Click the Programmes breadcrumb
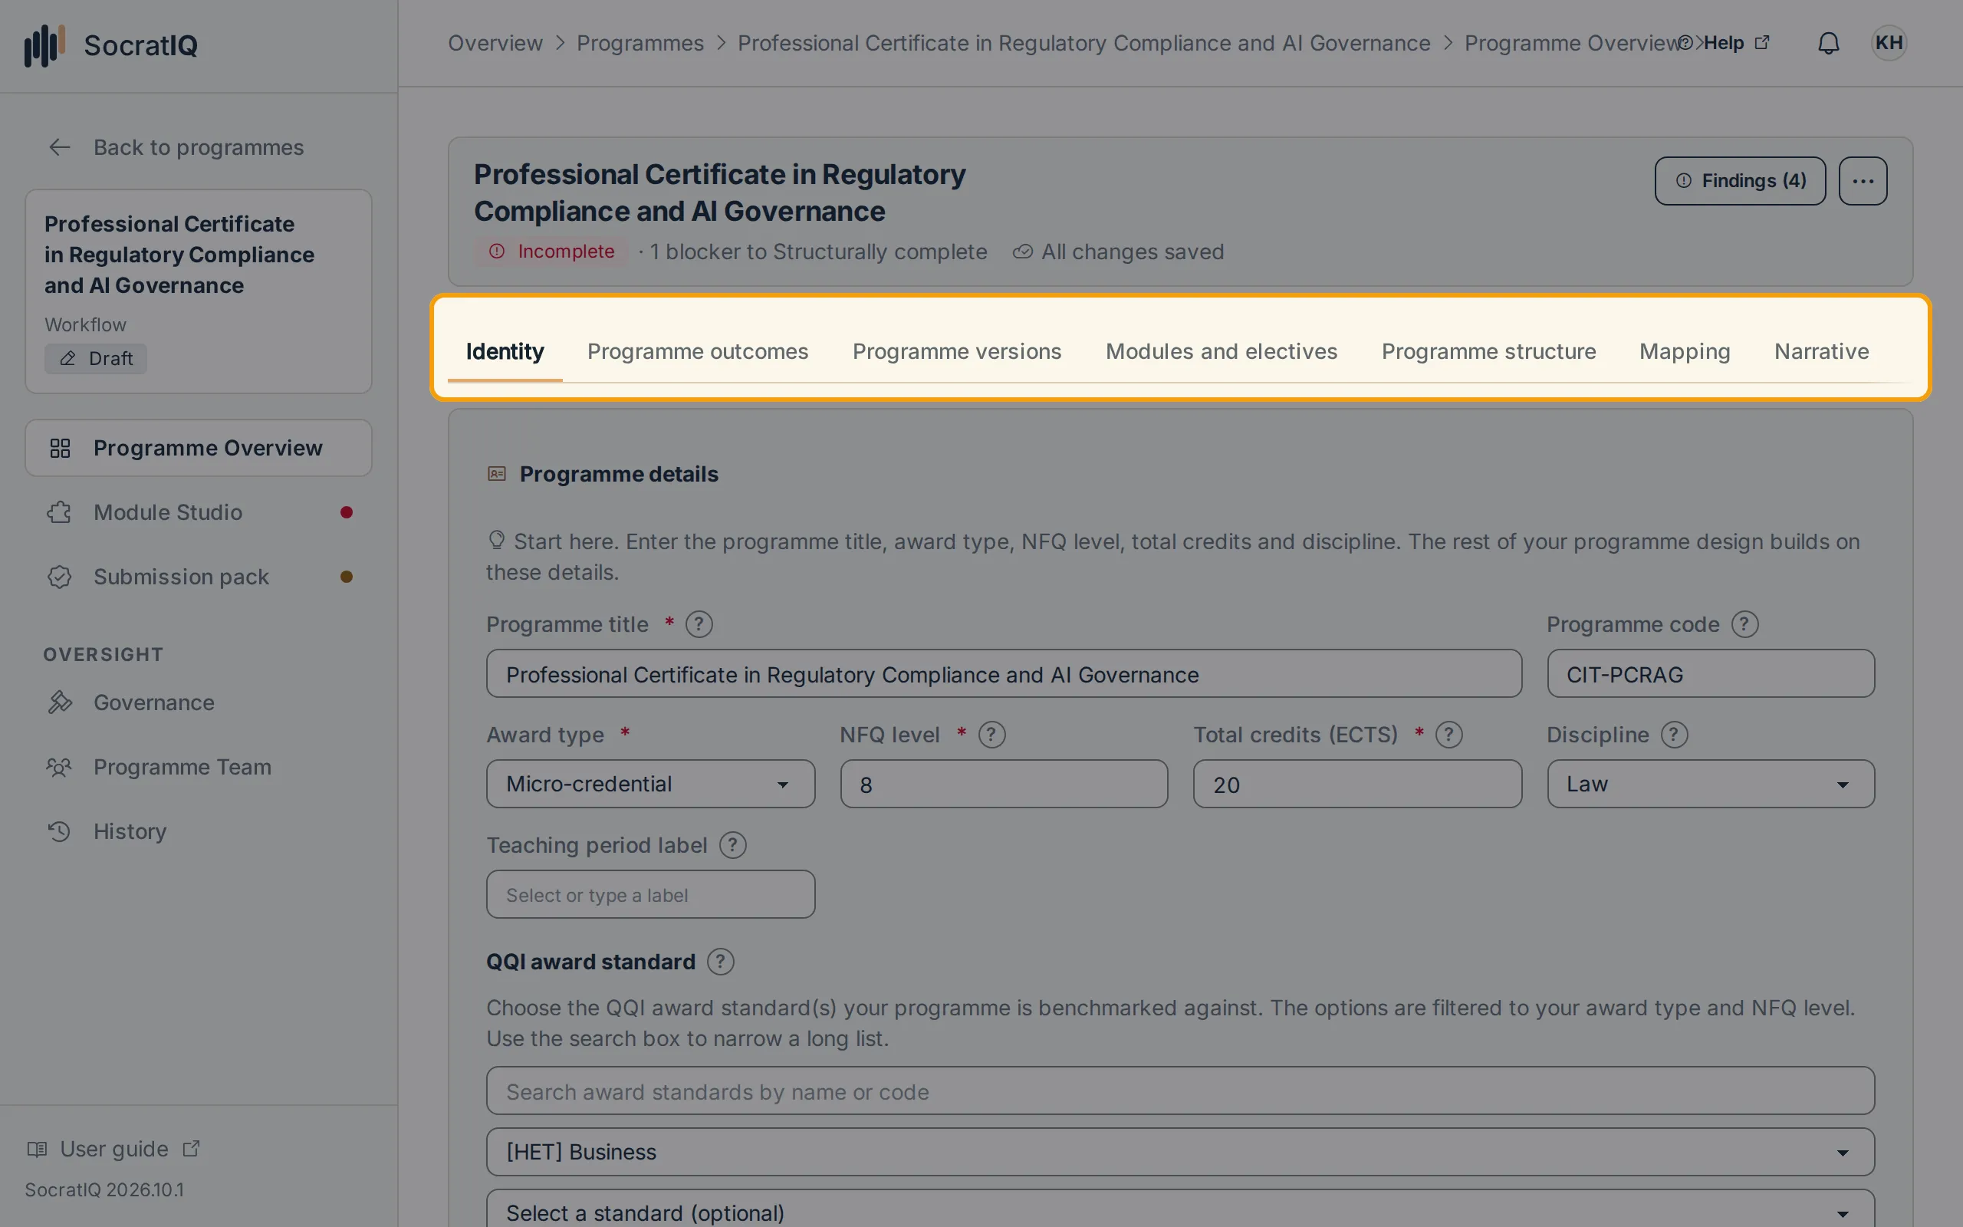 [640, 43]
